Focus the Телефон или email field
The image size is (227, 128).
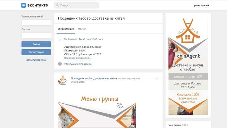36,23
